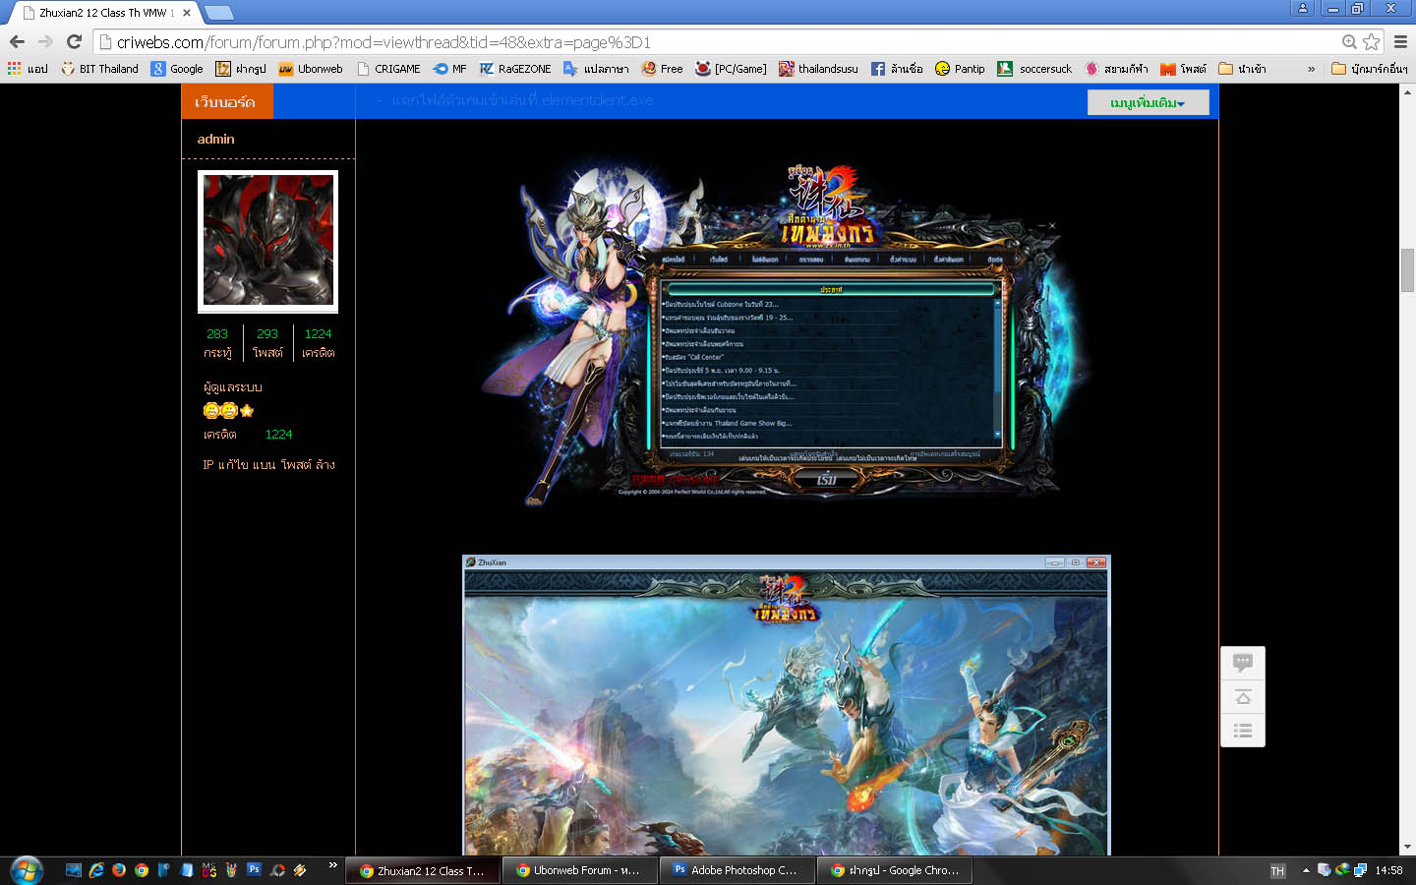Click the quick reply speech bubble icon
Screen dimensions: 1416x885
[1243, 663]
